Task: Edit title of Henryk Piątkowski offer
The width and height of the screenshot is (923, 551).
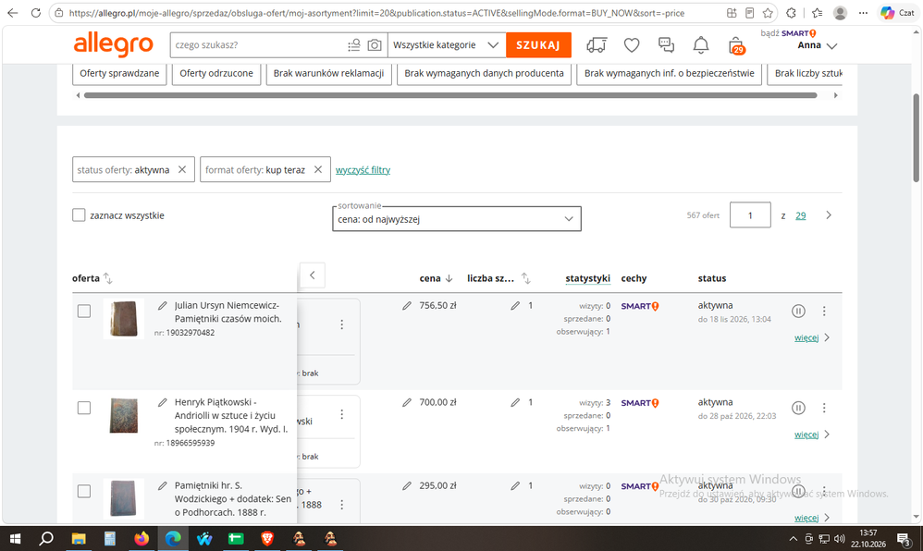Action: (163, 403)
